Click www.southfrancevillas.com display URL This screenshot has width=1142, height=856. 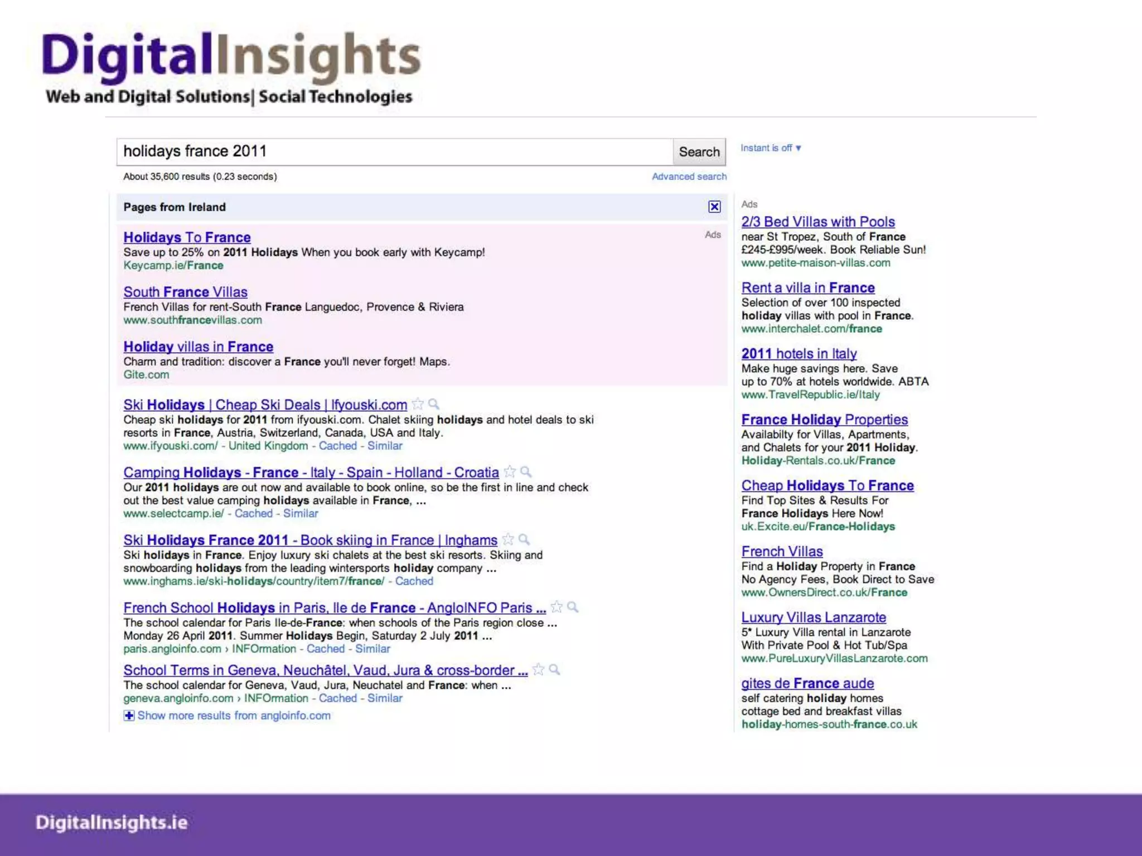tap(192, 320)
